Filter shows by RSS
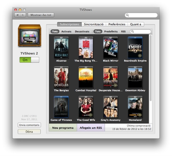The width and height of the screenshot is (172, 156). click(123, 31)
